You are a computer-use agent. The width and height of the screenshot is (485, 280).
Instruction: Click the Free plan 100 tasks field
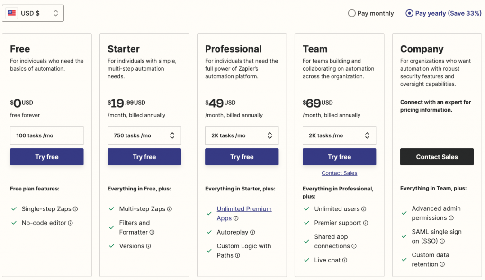(x=46, y=135)
